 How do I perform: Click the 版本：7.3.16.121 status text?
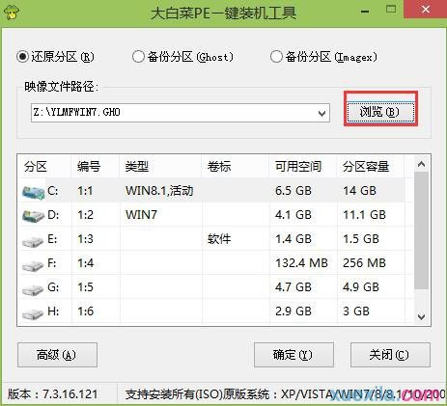click(52, 394)
